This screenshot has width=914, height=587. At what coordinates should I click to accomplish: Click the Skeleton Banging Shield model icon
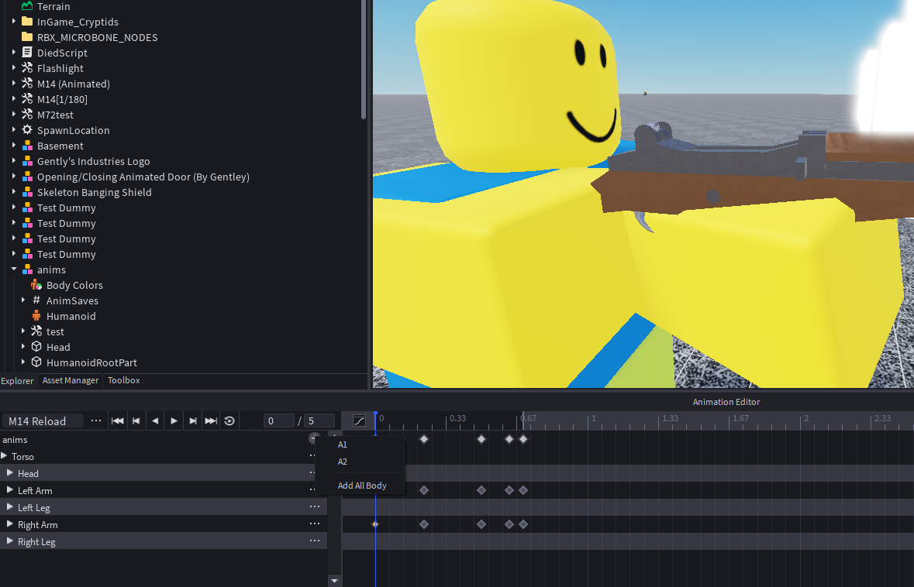pyautogui.click(x=27, y=192)
